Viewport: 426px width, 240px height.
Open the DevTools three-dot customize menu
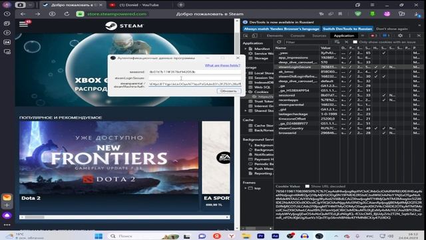click(x=410, y=35)
